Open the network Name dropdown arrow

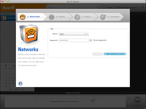tap(87, 34)
